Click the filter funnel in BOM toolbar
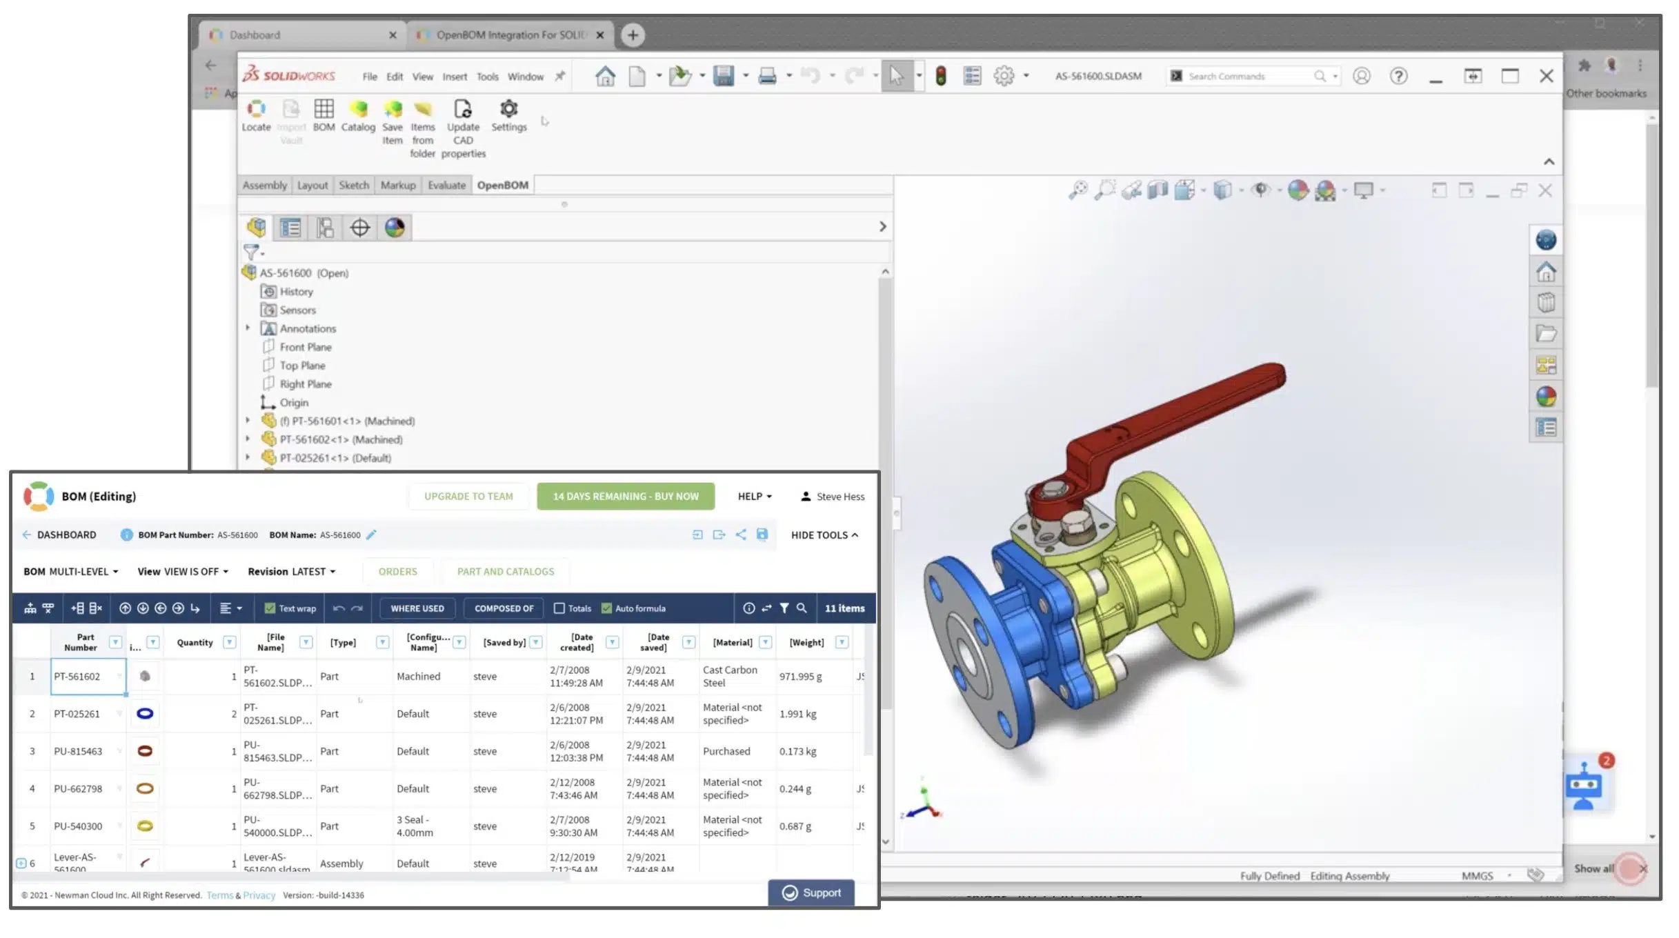 (784, 608)
